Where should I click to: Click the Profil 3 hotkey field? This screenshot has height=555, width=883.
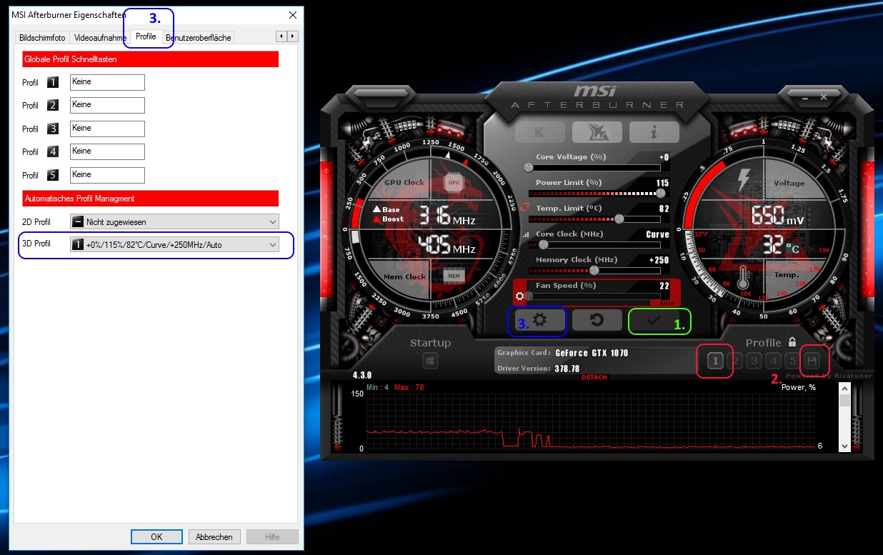107,129
